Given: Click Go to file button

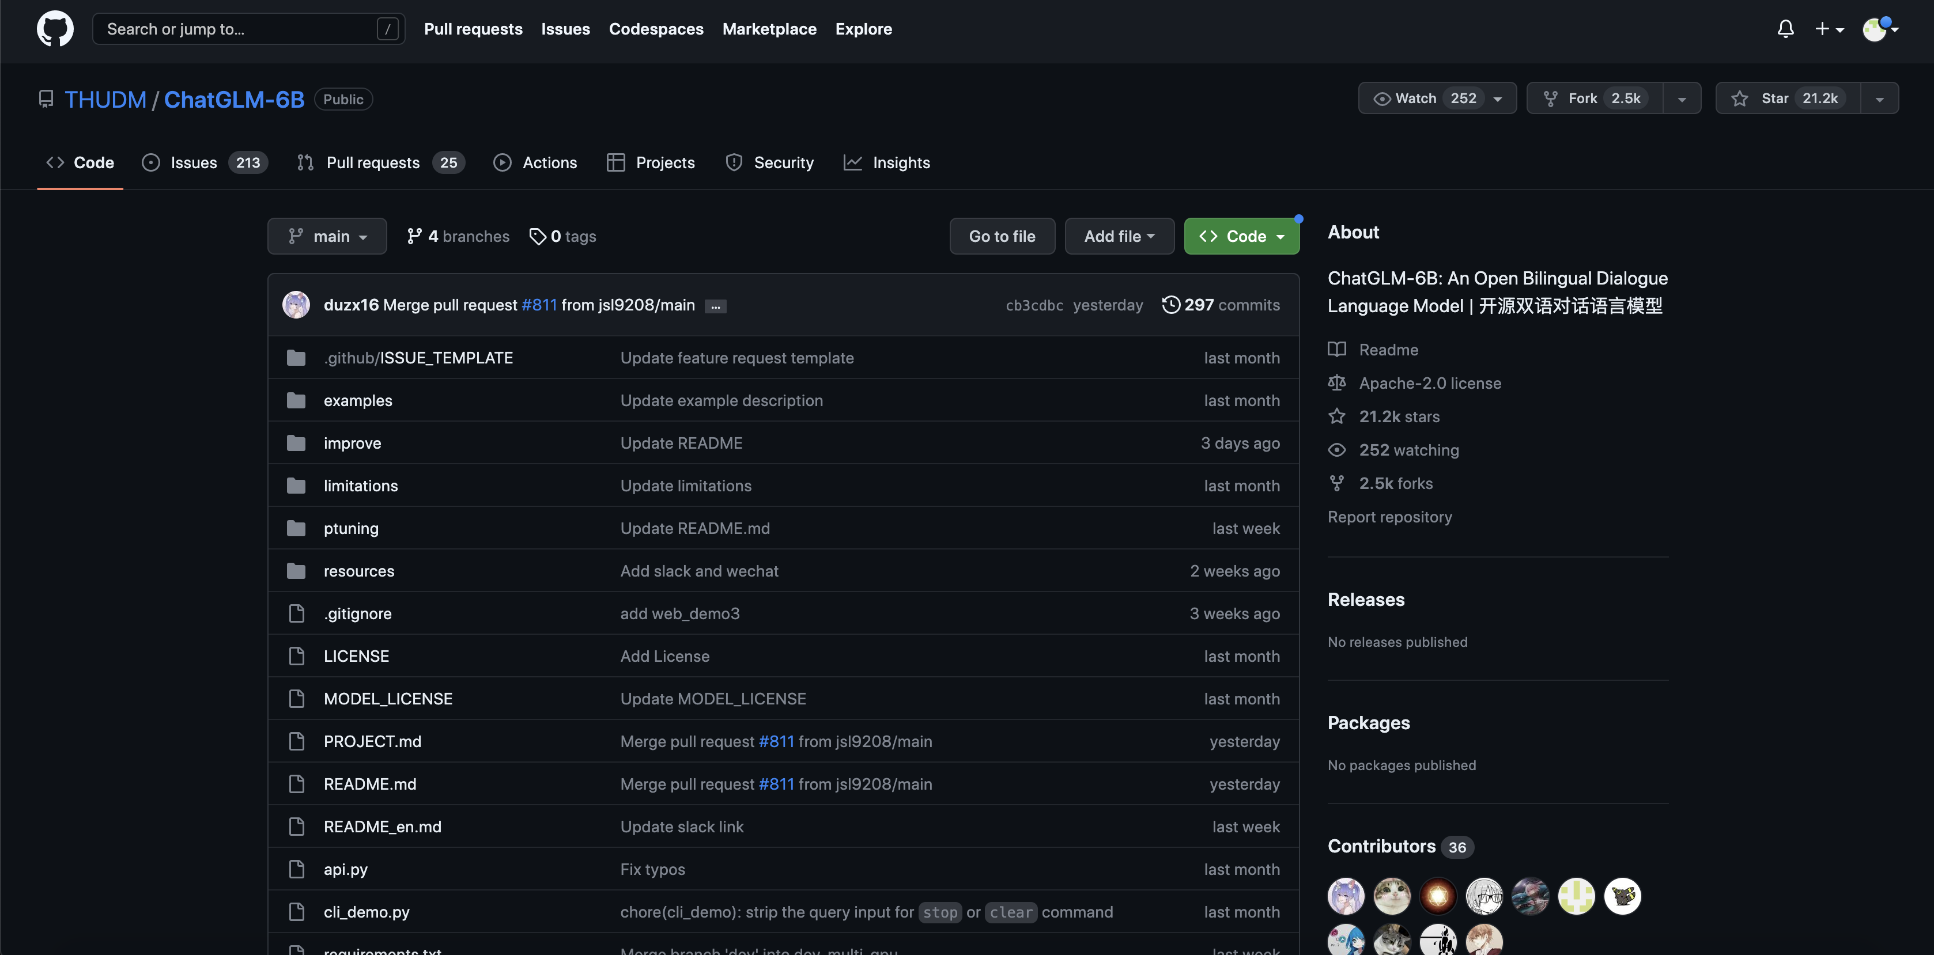Looking at the screenshot, I should [1002, 236].
